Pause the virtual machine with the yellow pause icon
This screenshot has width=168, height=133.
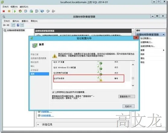(9, 11)
